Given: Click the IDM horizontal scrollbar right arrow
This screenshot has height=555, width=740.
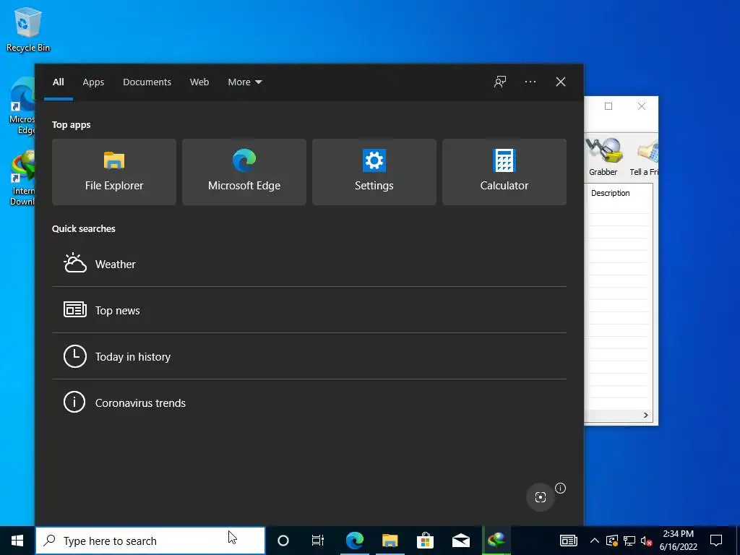Looking at the screenshot, I should point(645,416).
